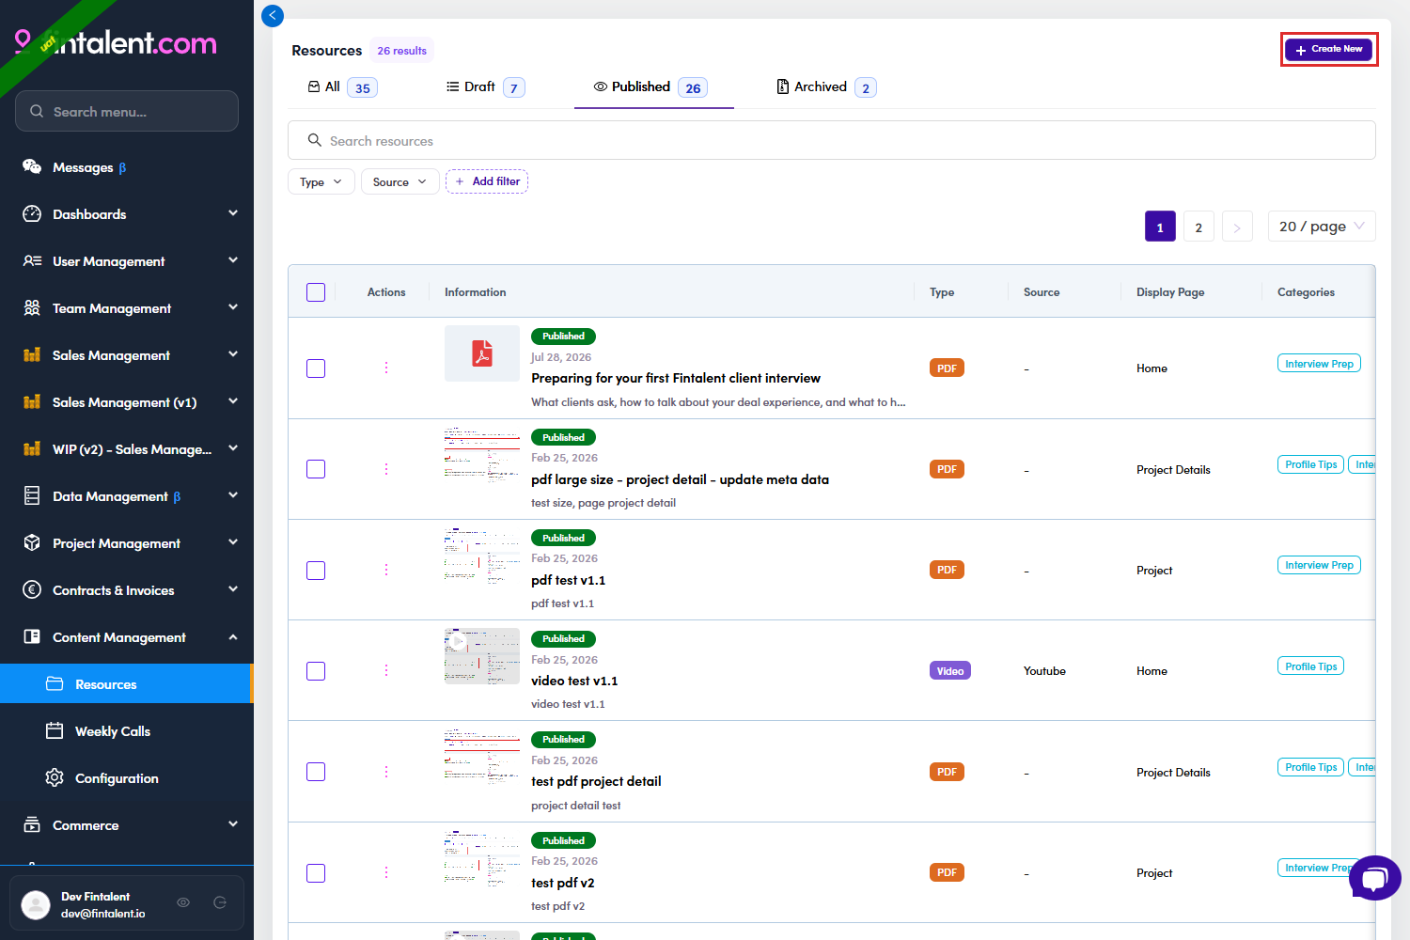Click the Profile Tips tag on video test row
1410x940 pixels.
1310,666
